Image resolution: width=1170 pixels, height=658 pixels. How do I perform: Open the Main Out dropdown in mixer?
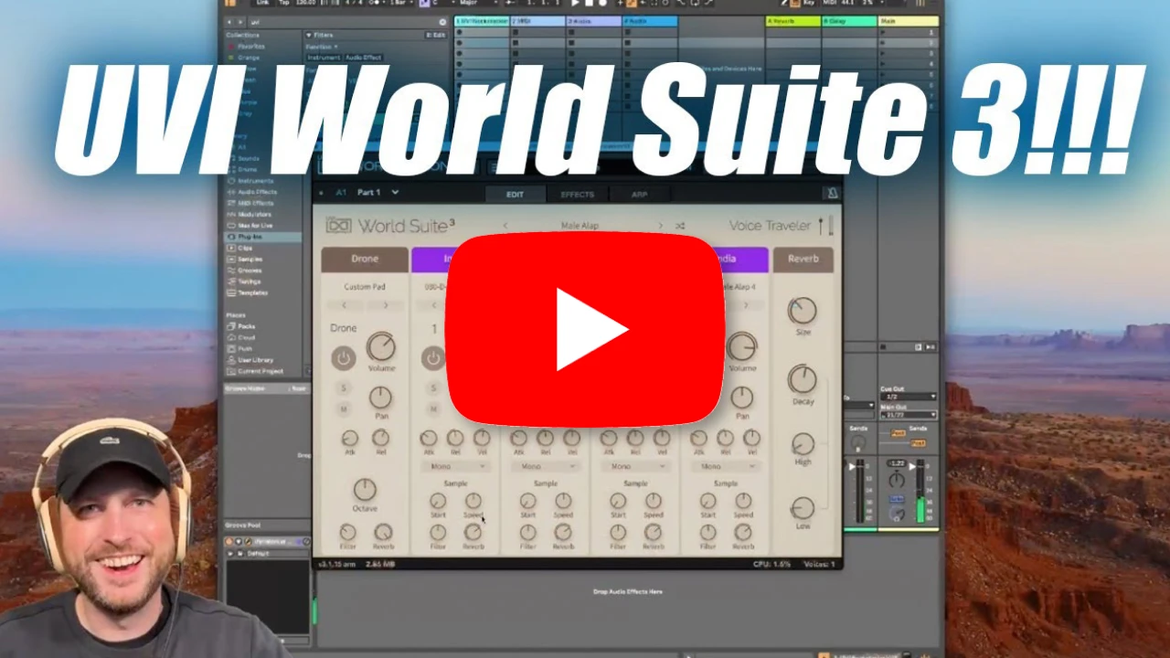tap(908, 415)
